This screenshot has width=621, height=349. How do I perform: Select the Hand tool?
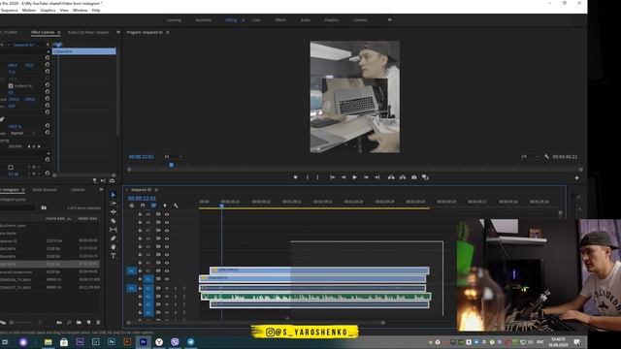113,247
